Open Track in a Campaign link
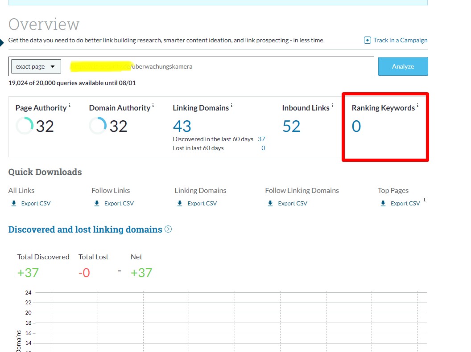Viewport: 471px width, 352px height. [x=400, y=40]
